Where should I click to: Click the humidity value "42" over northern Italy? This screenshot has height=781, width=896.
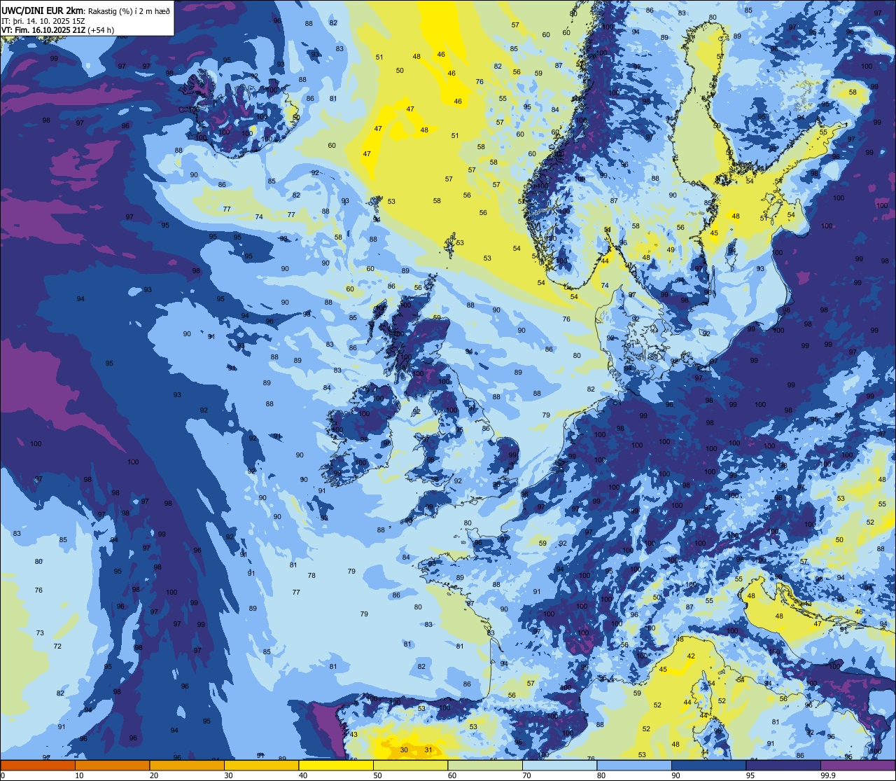click(691, 656)
